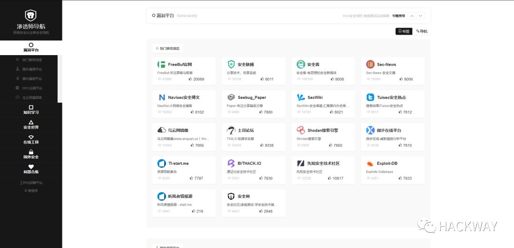The height and width of the screenshot is (248, 514).
Task: Like FreeBuf官网 thumbs-up 20089
Action: coord(197,79)
